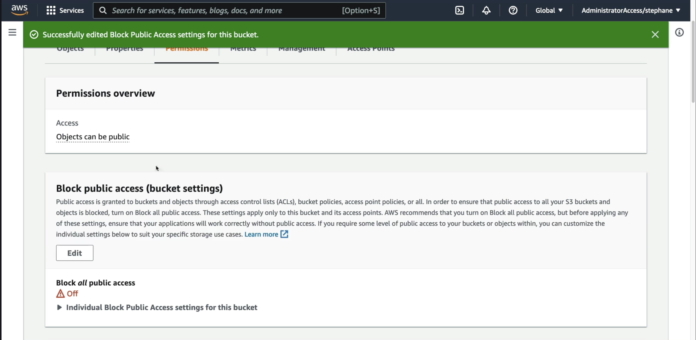
Task: Open the Learn more link
Action: 261,234
